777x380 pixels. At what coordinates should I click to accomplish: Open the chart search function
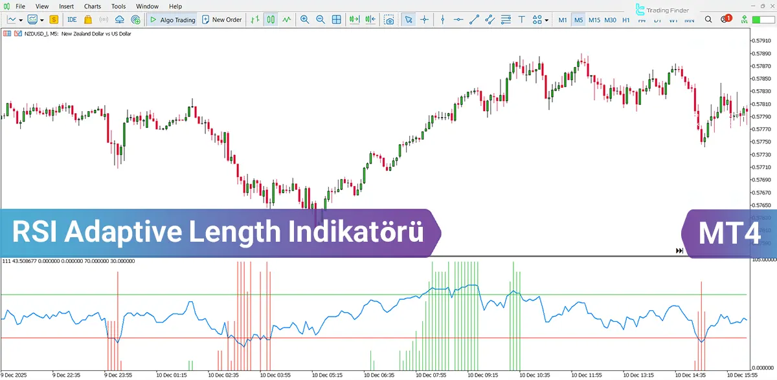(x=708, y=20)
